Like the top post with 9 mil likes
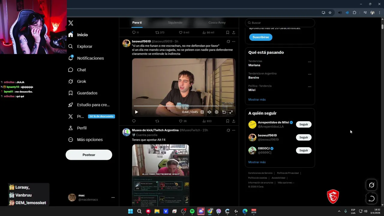384x216 pixels. [184, 32]
